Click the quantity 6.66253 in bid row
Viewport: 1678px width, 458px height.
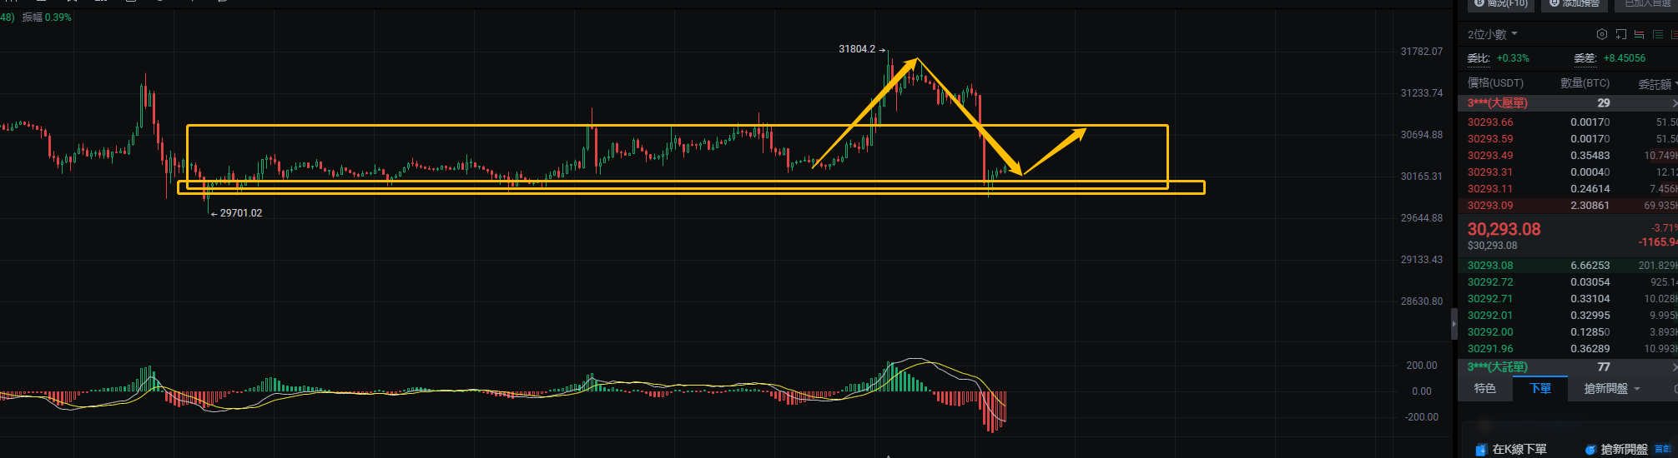(x=1590, y=266)
